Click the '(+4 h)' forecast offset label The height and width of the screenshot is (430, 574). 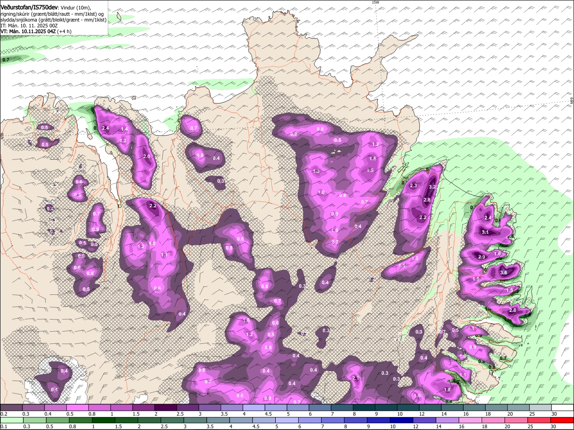click(64, 31)
